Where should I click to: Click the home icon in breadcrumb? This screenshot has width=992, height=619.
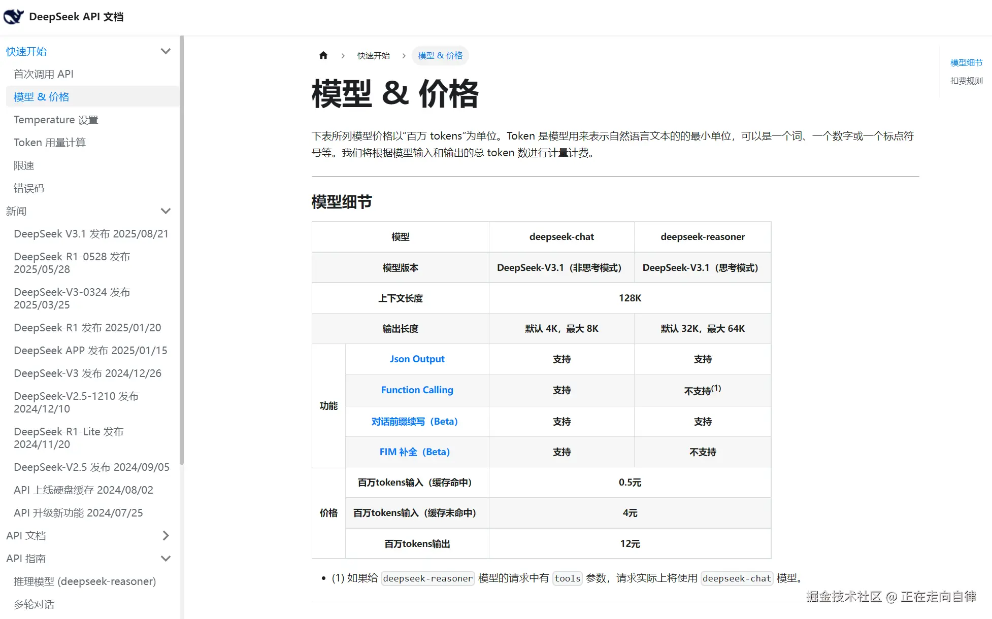[x=323, y=55]
